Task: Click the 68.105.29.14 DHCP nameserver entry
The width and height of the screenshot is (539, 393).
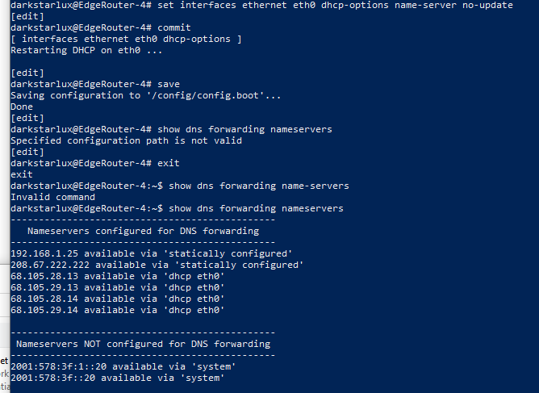Action: [x=118, y=310]
